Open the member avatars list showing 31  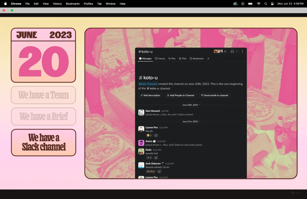(x=220, y=51)
